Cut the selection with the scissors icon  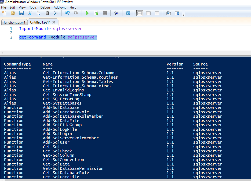pyautogui.click(x=30, y=13)
